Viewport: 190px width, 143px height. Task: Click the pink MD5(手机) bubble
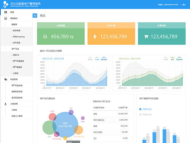click(x=57, y=134)
